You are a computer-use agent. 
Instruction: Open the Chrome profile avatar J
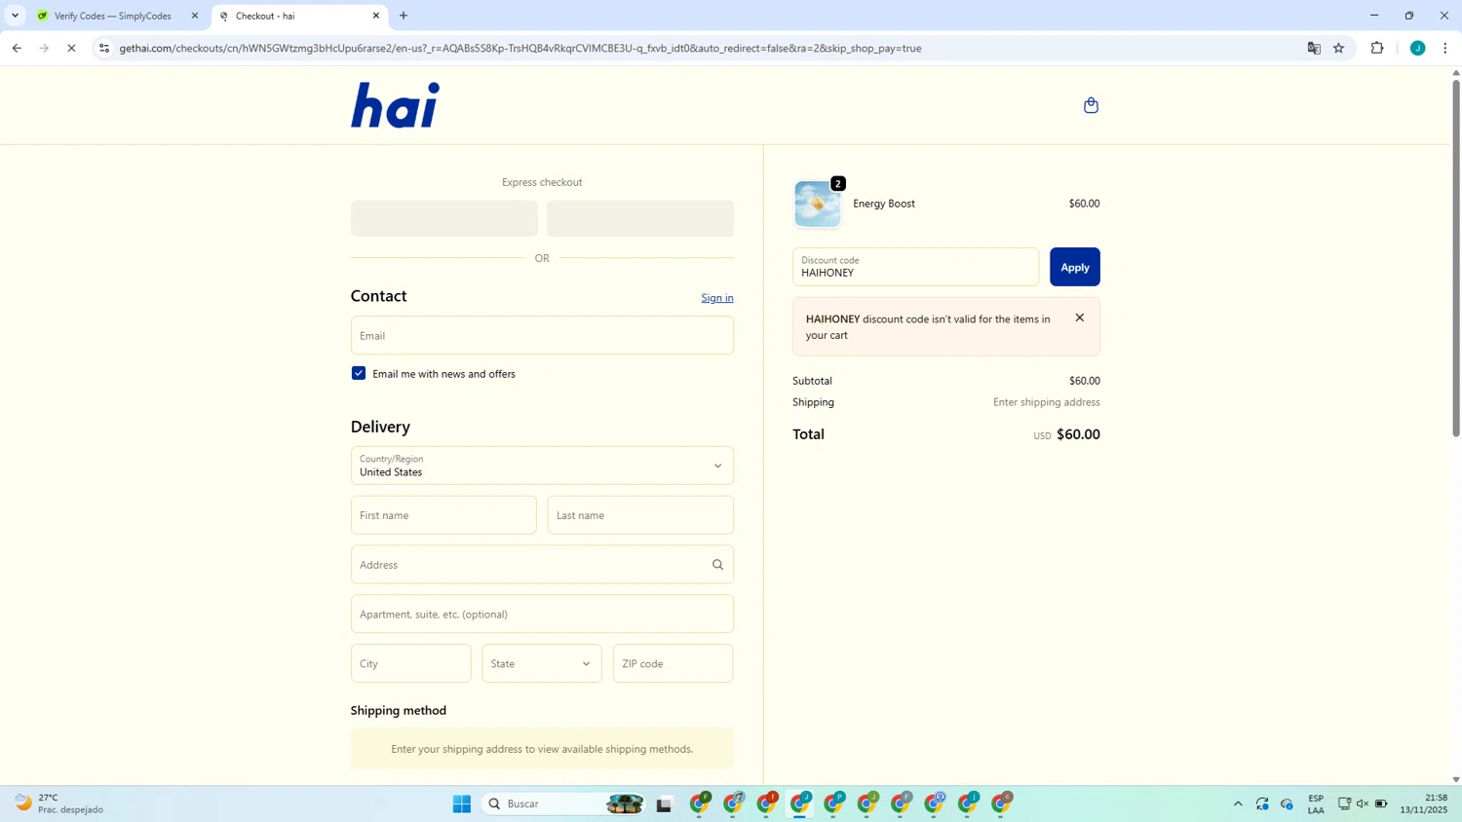click(x=1417, y=48)
